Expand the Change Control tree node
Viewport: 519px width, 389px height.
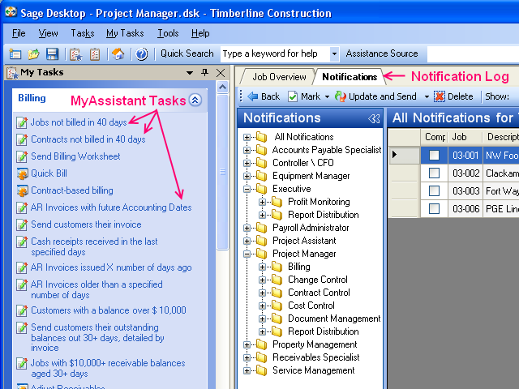click(262, 280)
